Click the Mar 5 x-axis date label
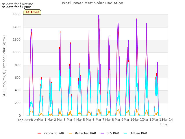Image resolution: width=185 pixels, height=139 pixels. pyautogui.click(x=81, y=120)
